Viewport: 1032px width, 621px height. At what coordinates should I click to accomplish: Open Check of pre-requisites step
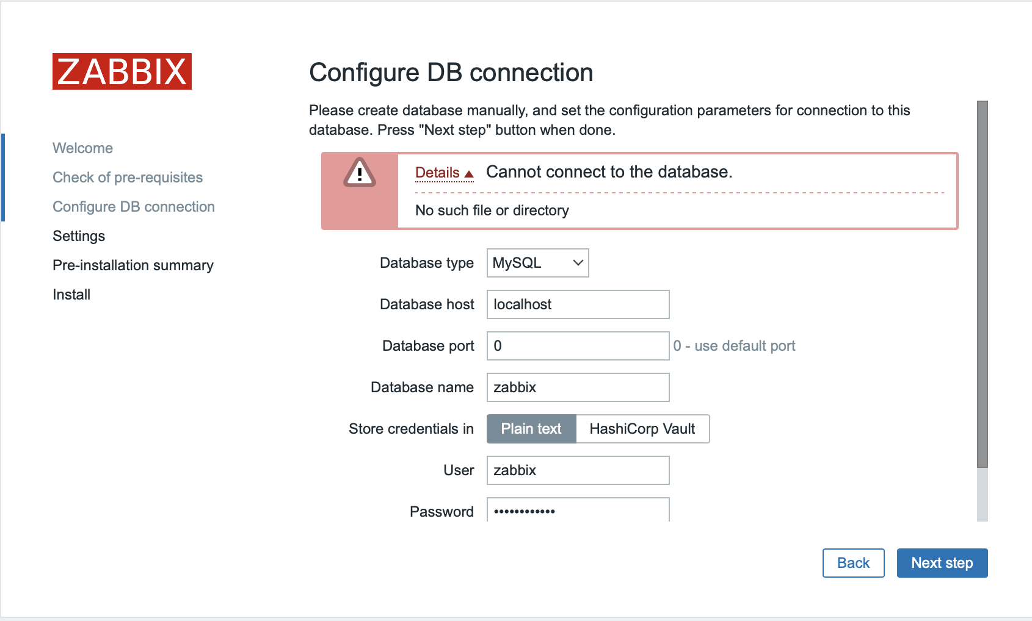point(128,178)
